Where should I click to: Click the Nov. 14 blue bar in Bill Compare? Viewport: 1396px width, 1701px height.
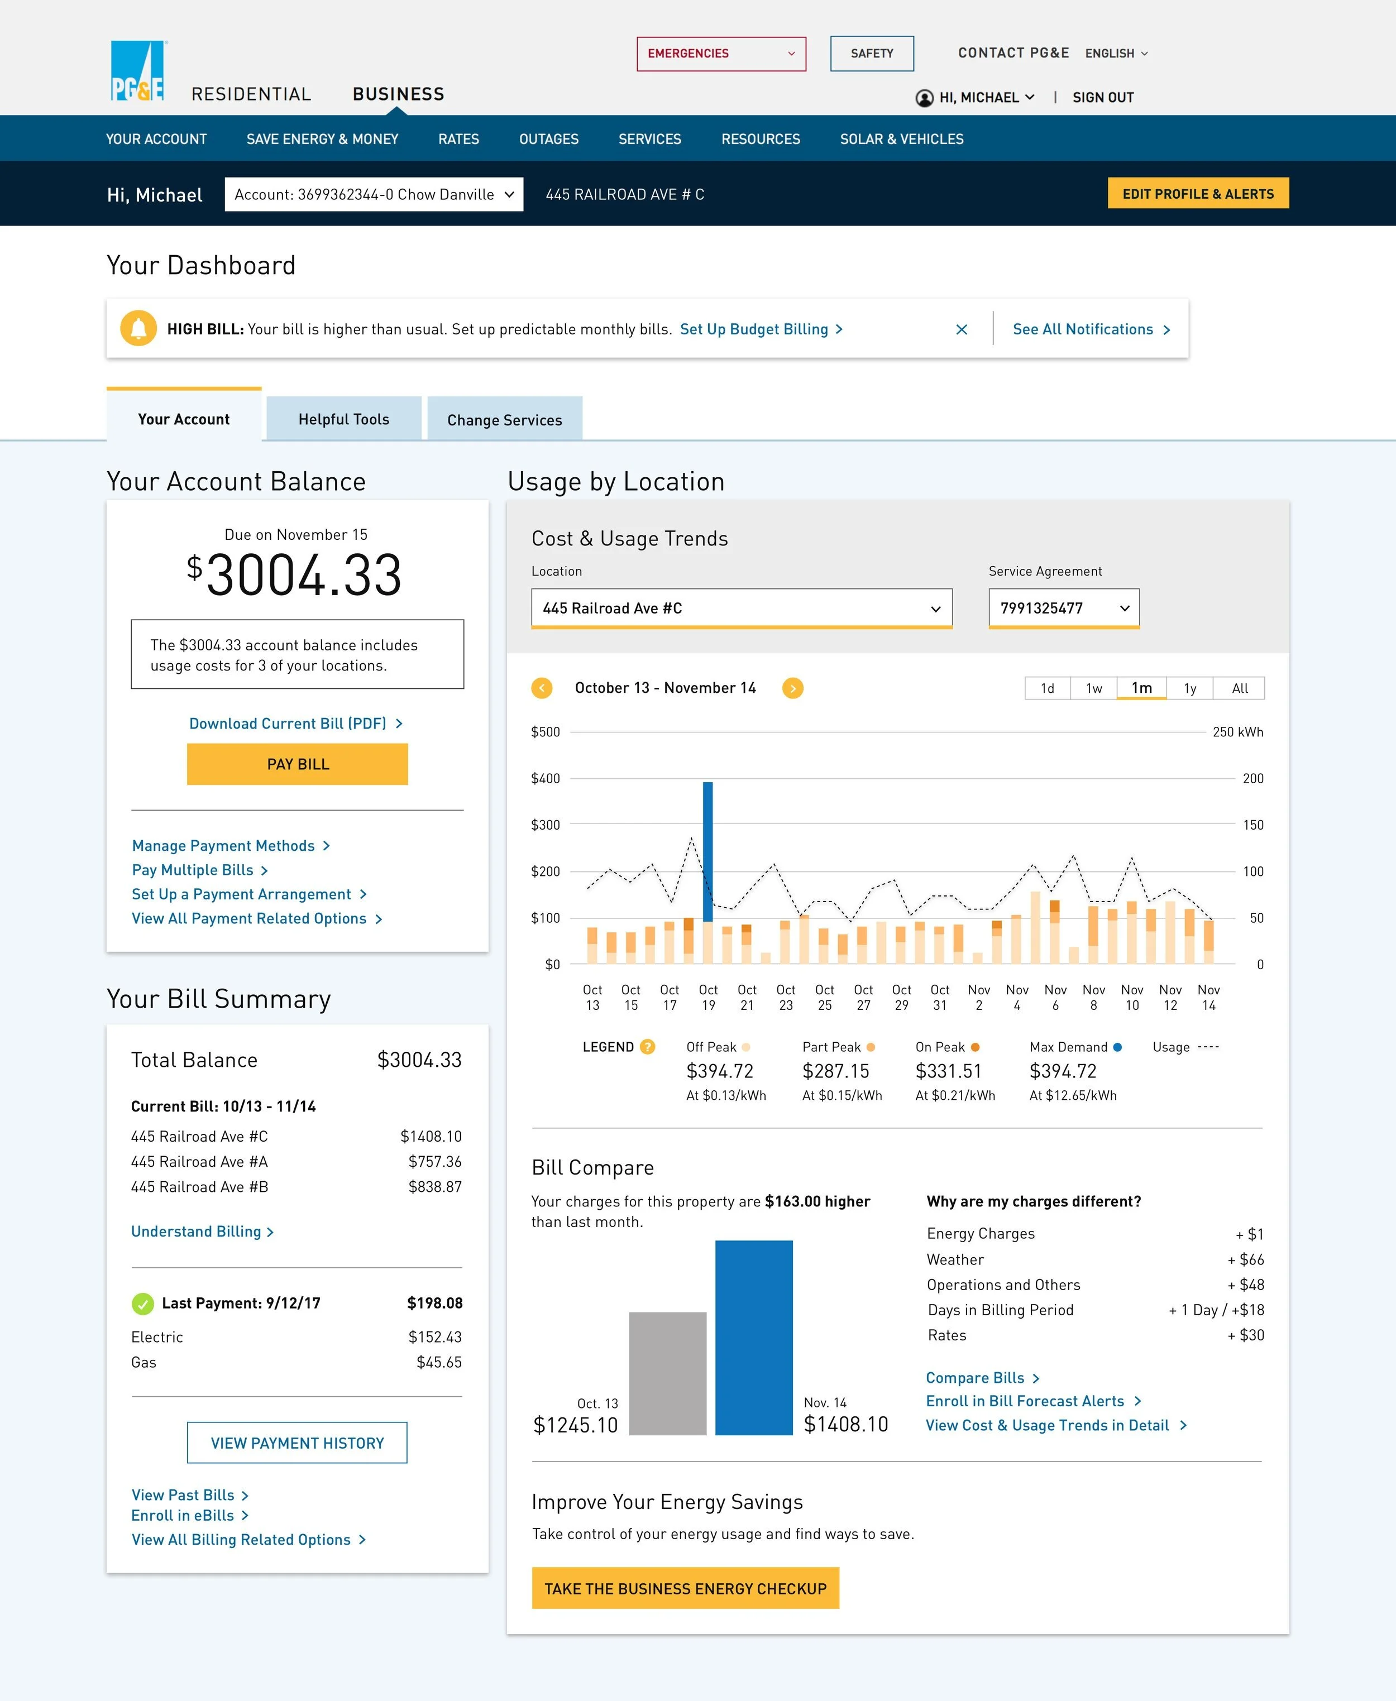click(x=753, y=1334)
